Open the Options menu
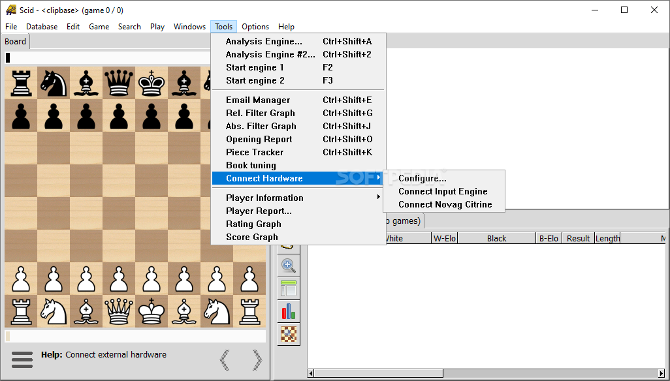 point(255,27)
